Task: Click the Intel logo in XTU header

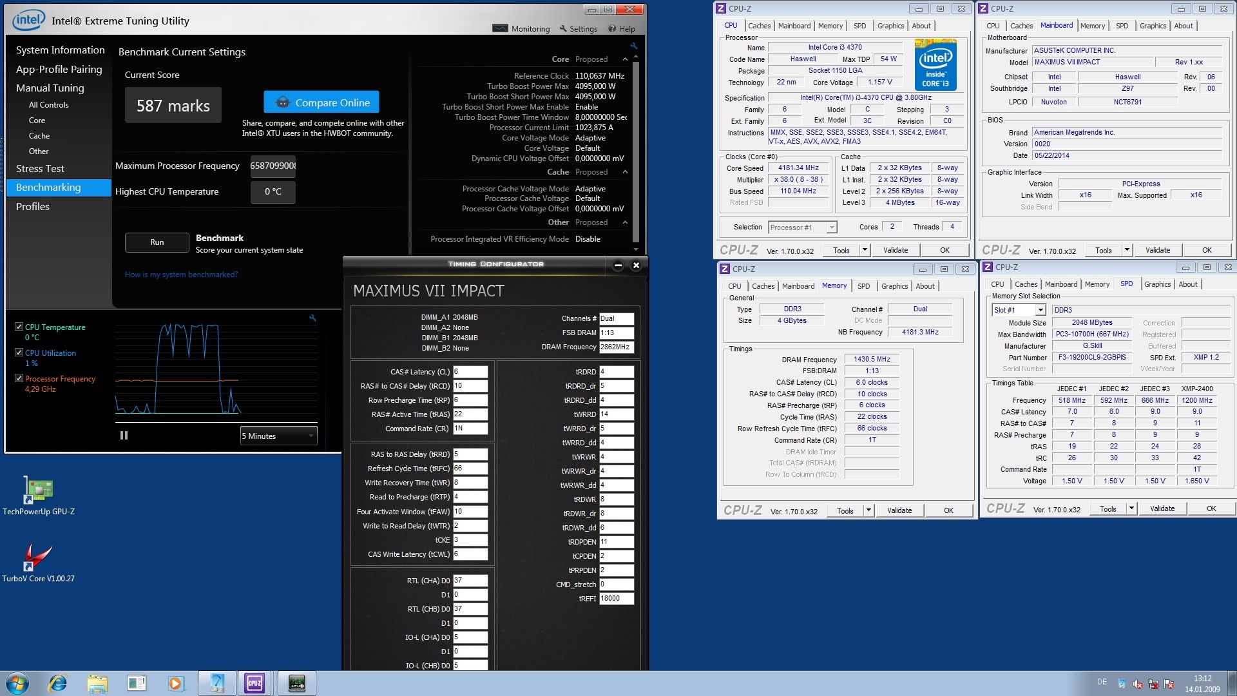Action: coord(29,20)
